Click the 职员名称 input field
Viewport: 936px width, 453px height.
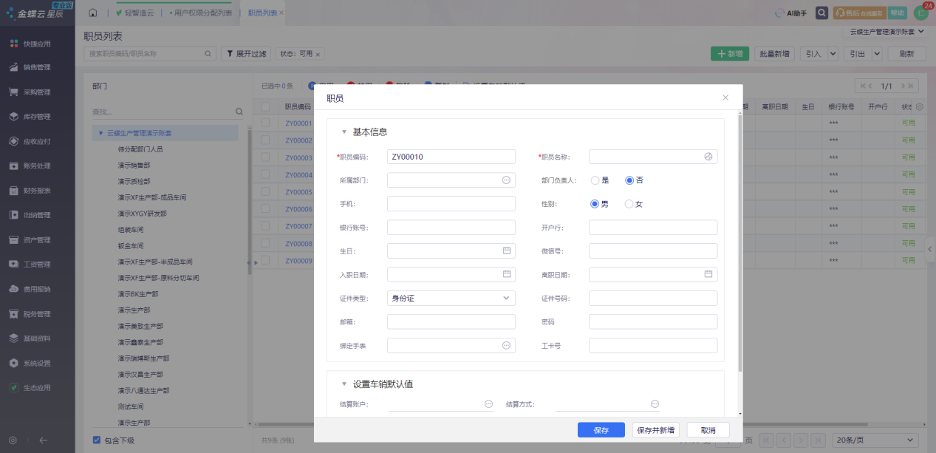(x=653, y=157)
